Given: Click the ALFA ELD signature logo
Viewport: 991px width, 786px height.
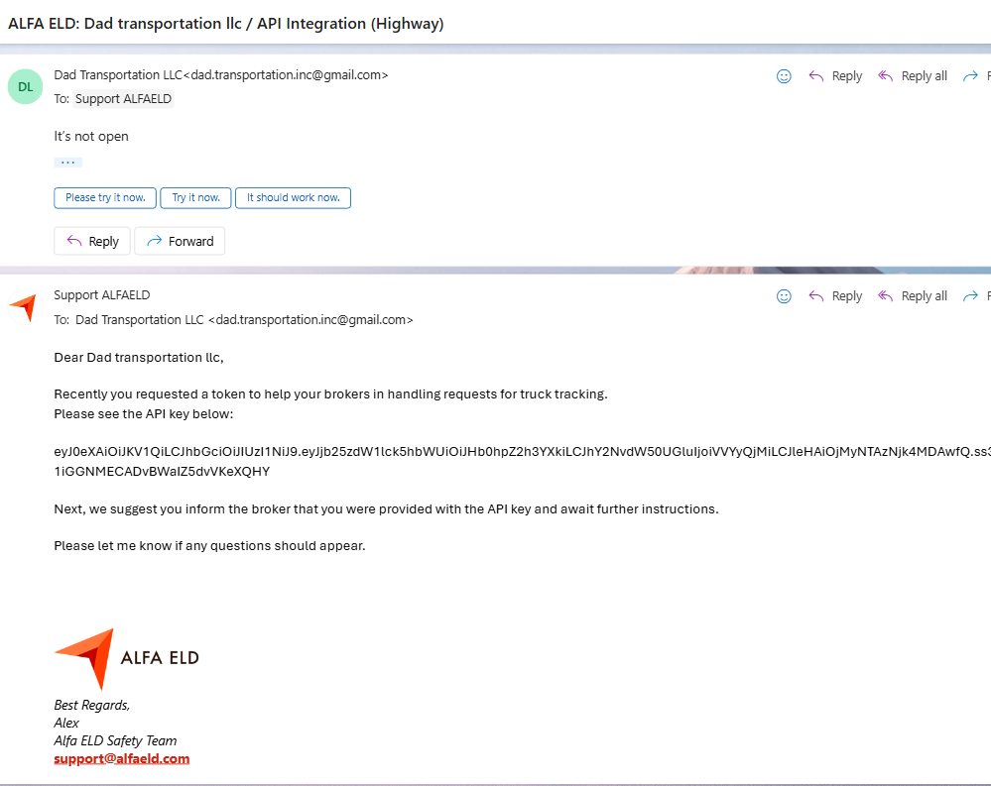Looking at the screenshot, I should (126, 658).
